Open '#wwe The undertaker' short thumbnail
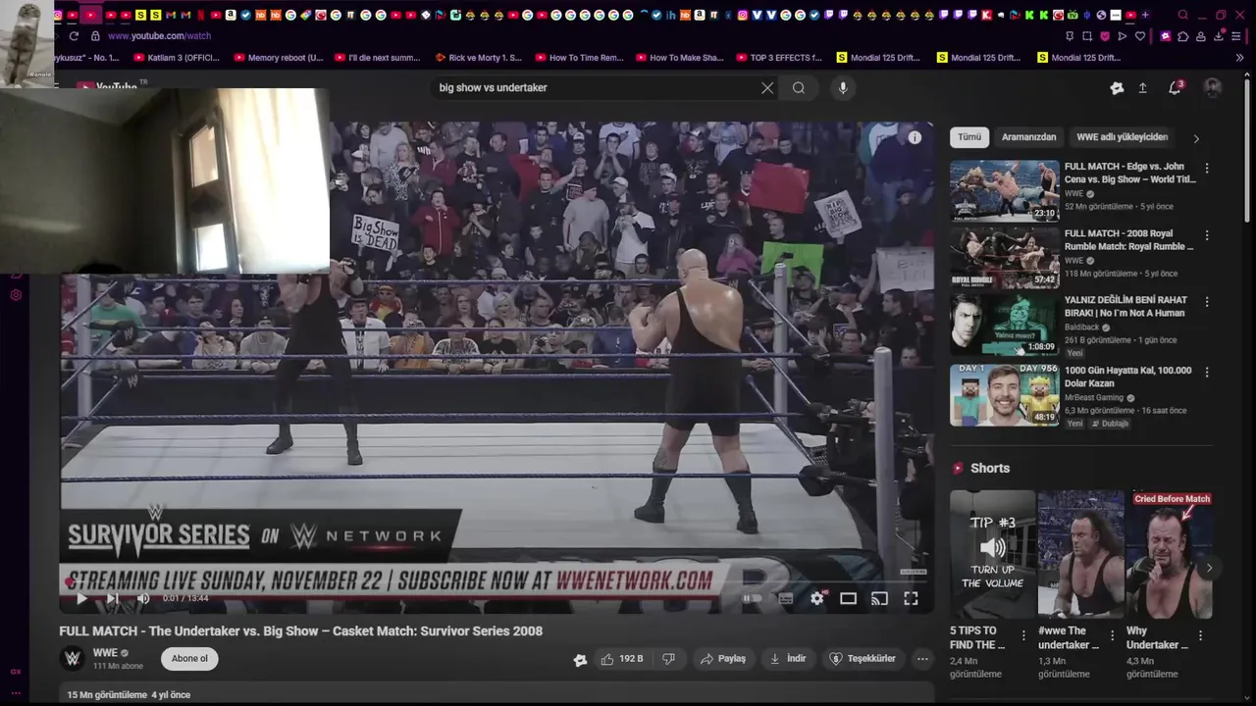Screen dimensions: 1256x706 (1080, 554)
